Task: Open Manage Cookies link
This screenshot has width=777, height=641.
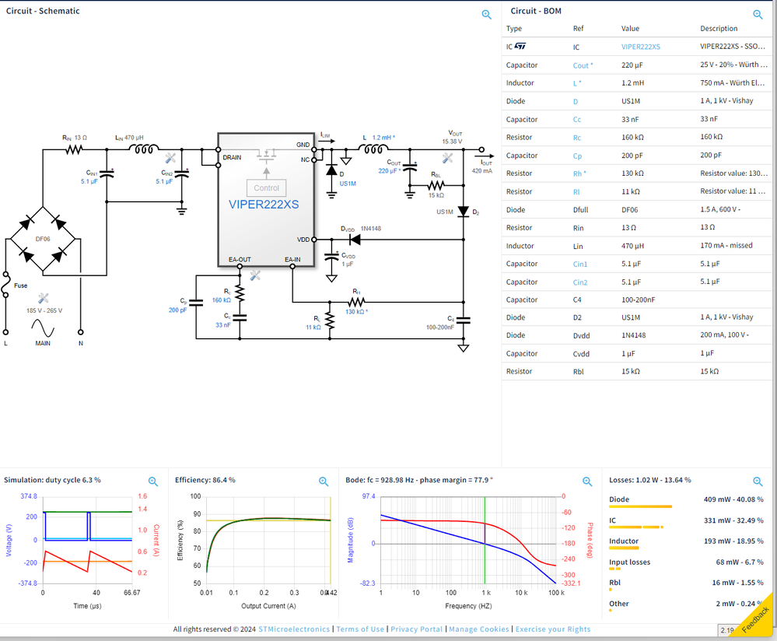Action: point(478,629)
